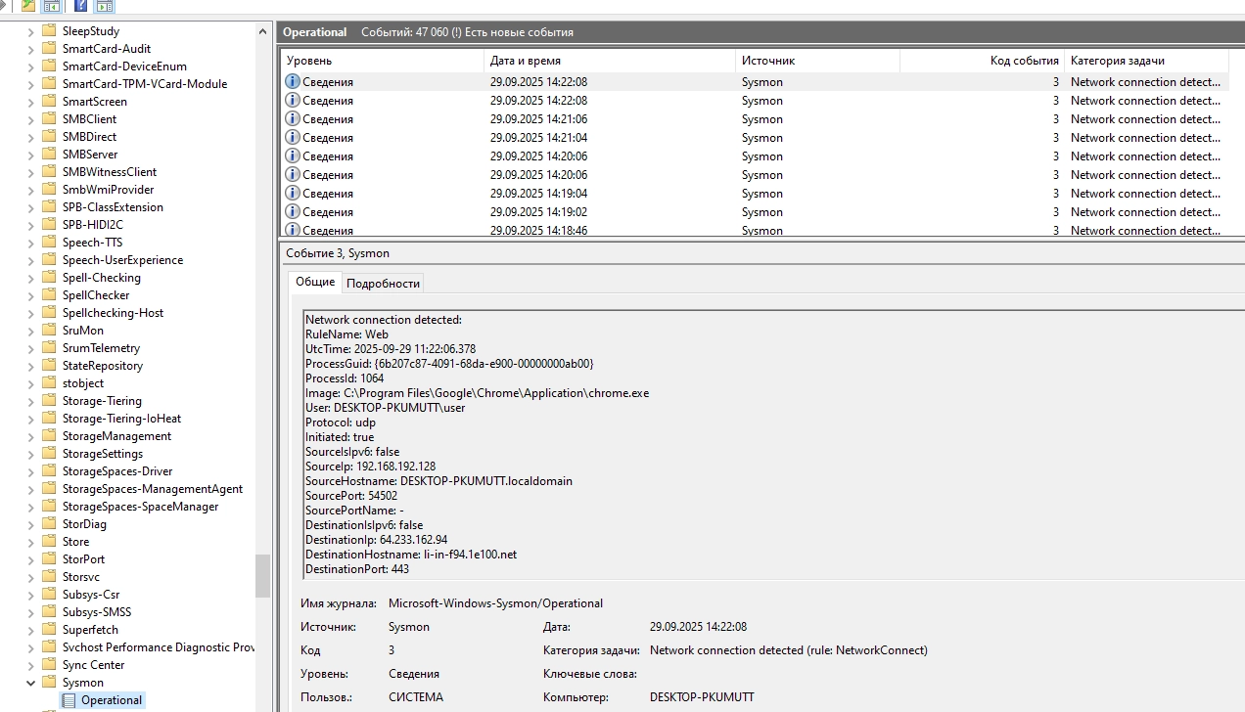1245x712 pixels.
Task: Expand the Sync Center tree node
Action: point(30,665)
